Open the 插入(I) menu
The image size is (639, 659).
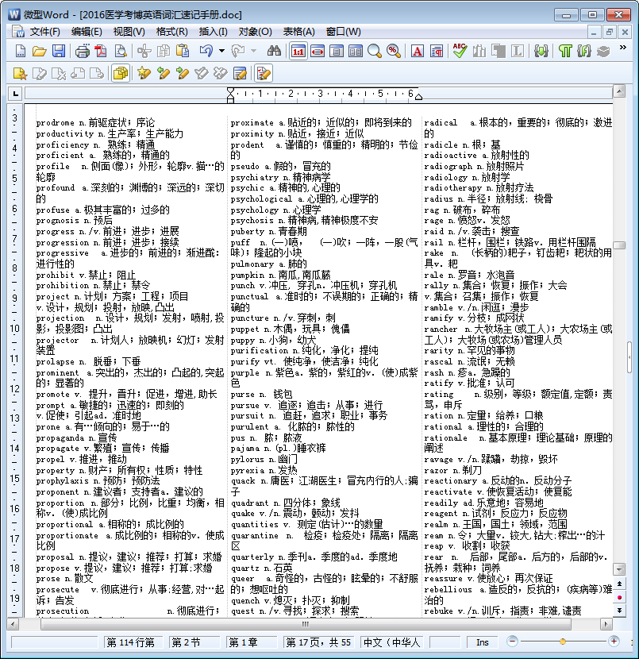coord(213,32)
